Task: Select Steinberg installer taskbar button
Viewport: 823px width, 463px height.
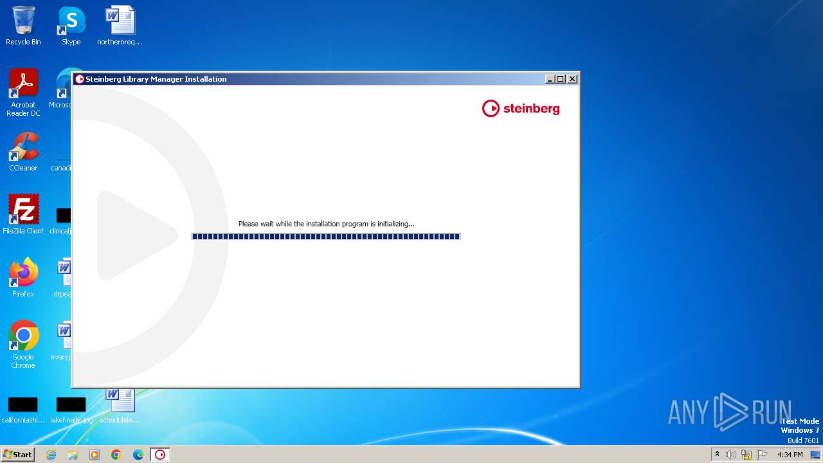Action: (160, 455)
